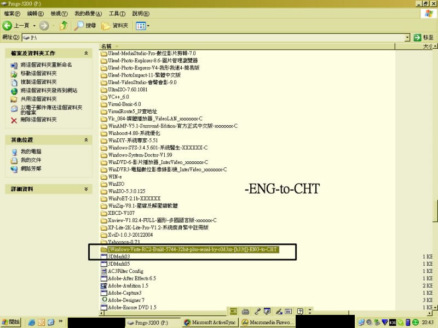Image resolution: width=438 pixels, height=328 pixels.
Task: Select the WinPoET-2.1b-XXXXXX folder
Action: (134, 198)
